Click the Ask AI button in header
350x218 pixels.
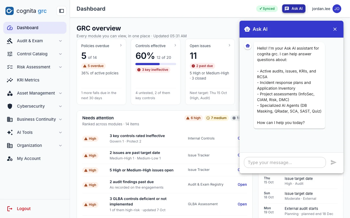tap(294, 9)
